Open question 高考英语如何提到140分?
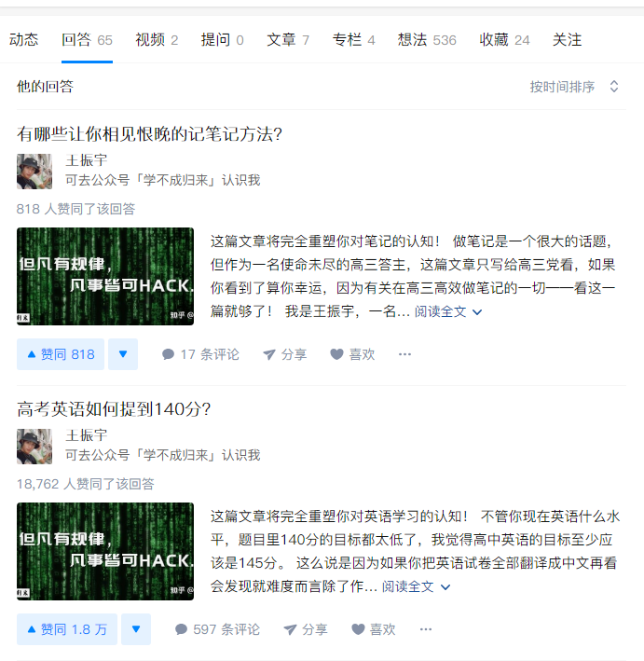Image resolution: width=644 pixels, height=661 pixels. tap(114, 408)
